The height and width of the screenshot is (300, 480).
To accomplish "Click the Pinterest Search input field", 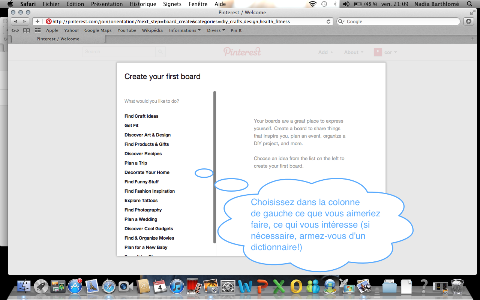I will [x=119, y=52].
